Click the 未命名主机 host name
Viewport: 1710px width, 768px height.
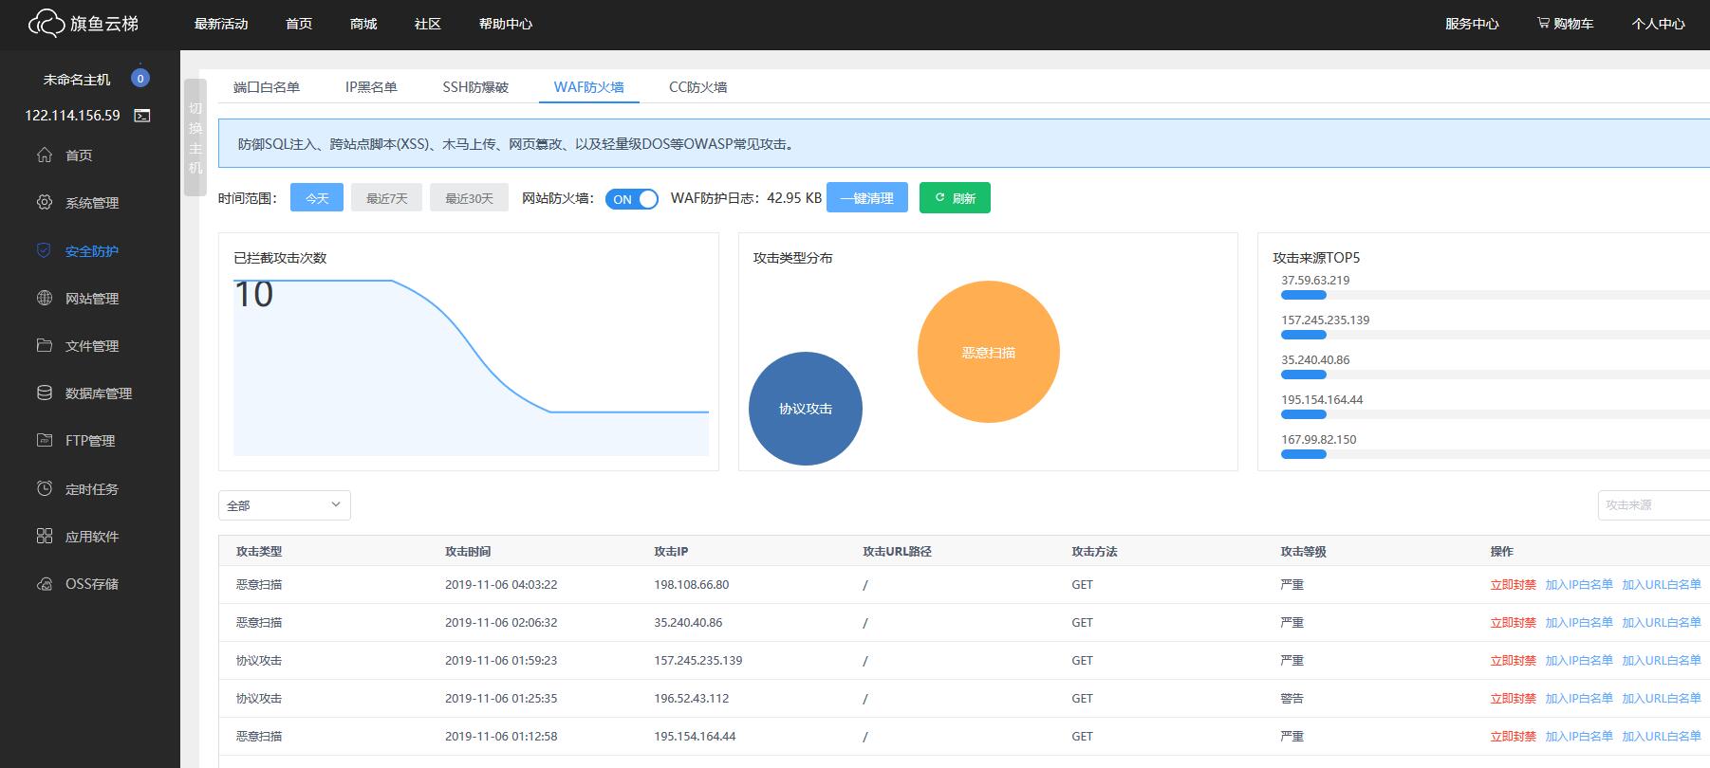(77, 80)
